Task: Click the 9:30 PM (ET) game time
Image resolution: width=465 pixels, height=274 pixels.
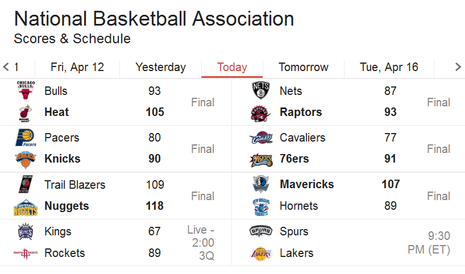Action: pos(429,243)
